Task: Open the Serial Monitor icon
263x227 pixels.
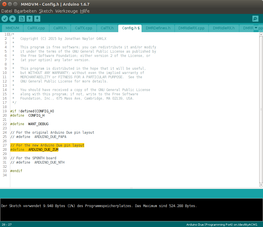Action: click(x=255, y=18)
